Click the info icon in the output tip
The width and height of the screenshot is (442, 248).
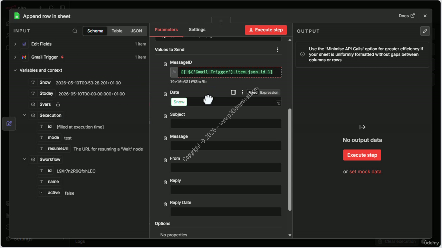coord(302,54)
